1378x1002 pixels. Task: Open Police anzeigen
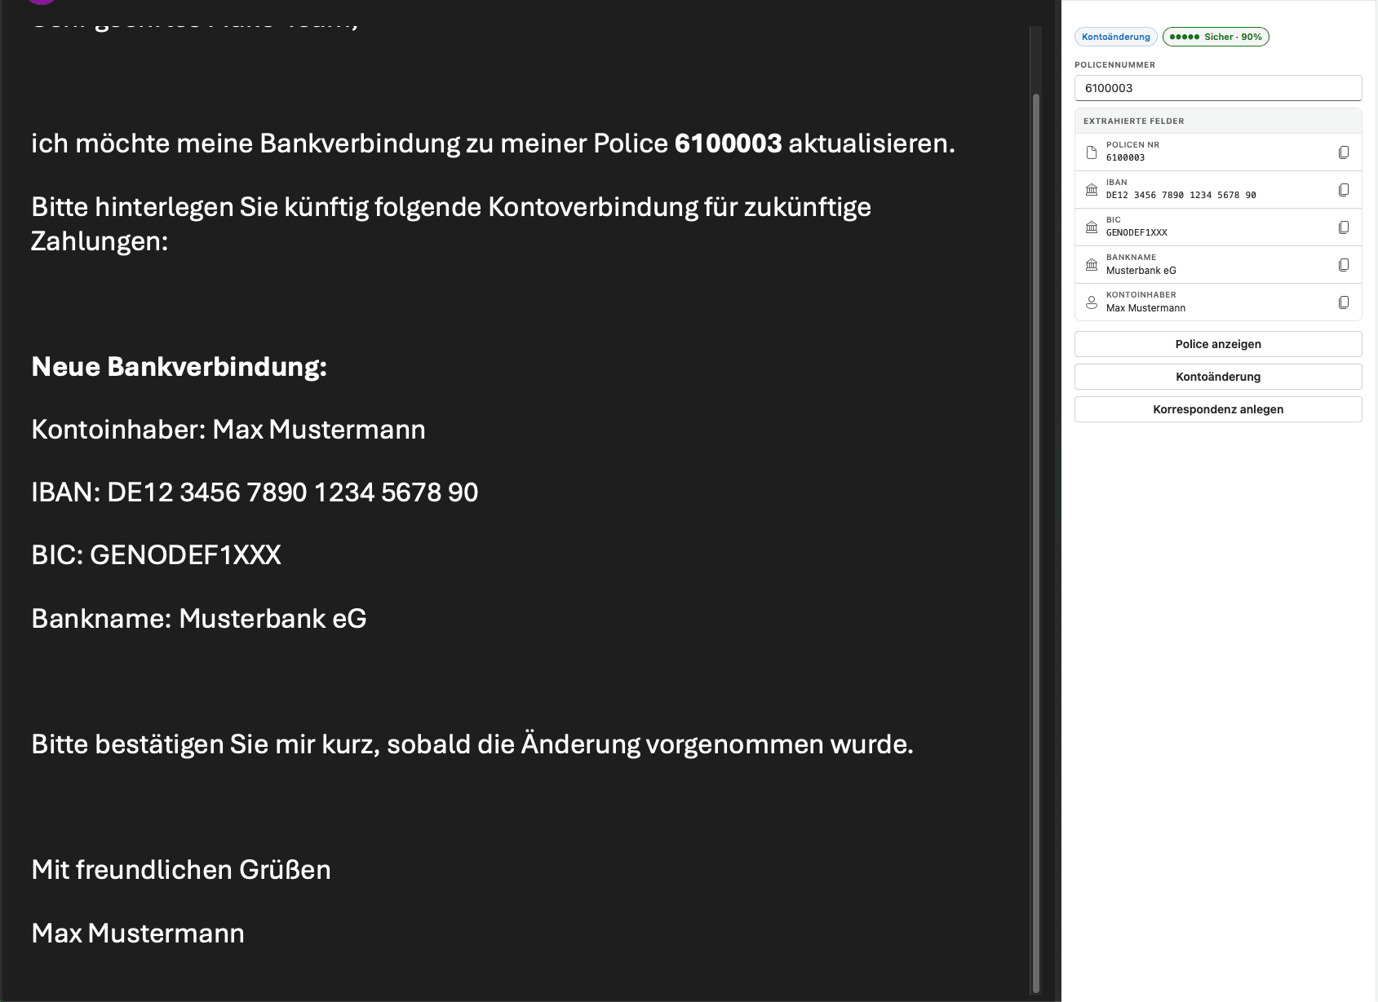[1216, 343]
